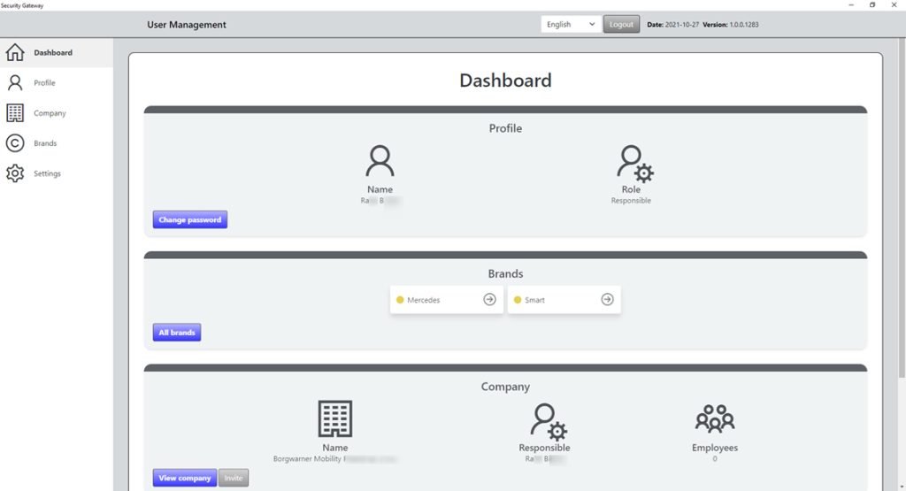Click the arrow icon on Smart card
The width and height of the screenshot is (906, 491).
(607, 300)
